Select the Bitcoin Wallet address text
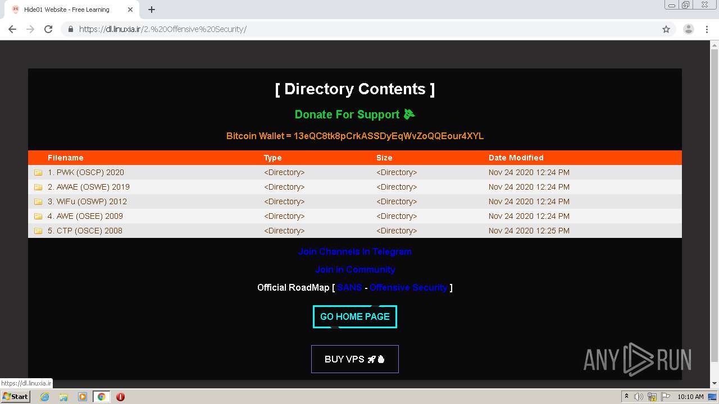This screenshot has height=404, width=719. tap(389, 136)
